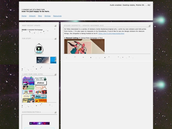Open the red demon character site button

(x=41, y=92)
